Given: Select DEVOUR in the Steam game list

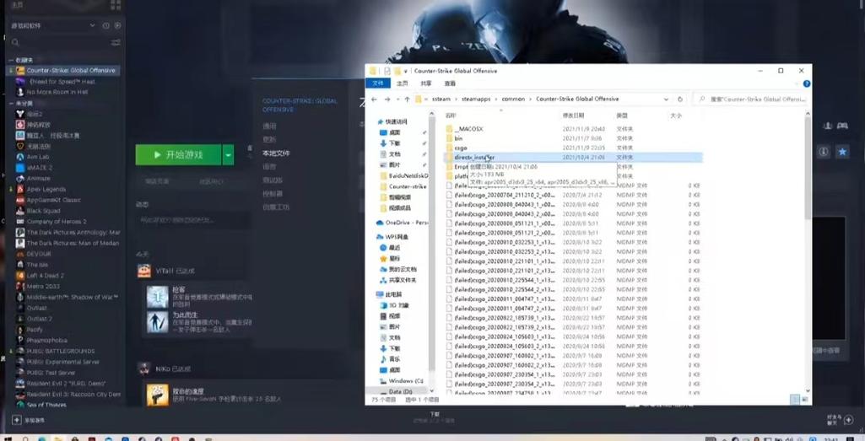Looking at the screenshot, I should [x=39, y=254].
